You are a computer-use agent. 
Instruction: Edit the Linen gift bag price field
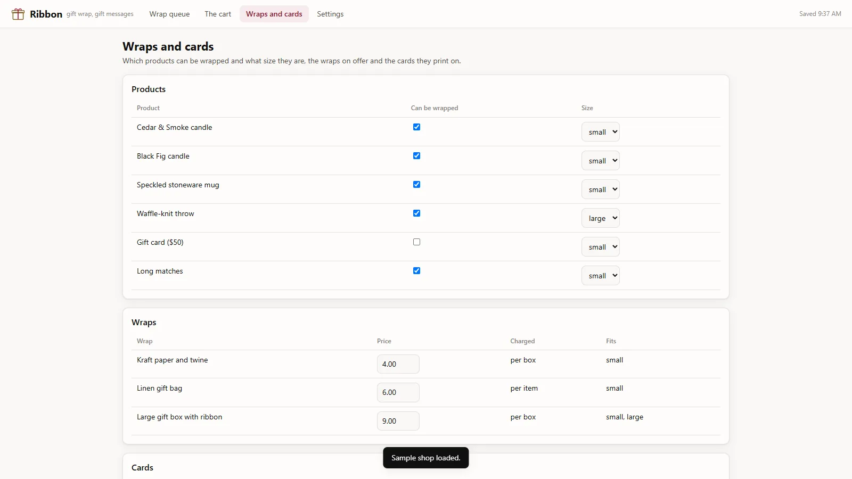(x=398, y=392)
